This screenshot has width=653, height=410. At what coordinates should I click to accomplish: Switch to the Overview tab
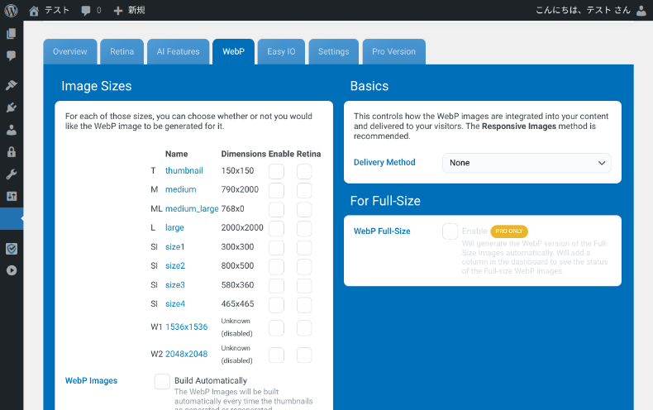[x=70, y=51]
